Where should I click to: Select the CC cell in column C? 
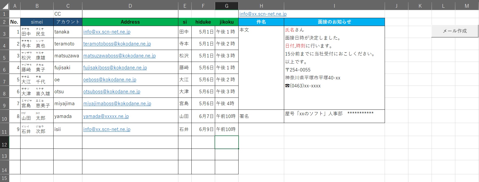(68, 14)
